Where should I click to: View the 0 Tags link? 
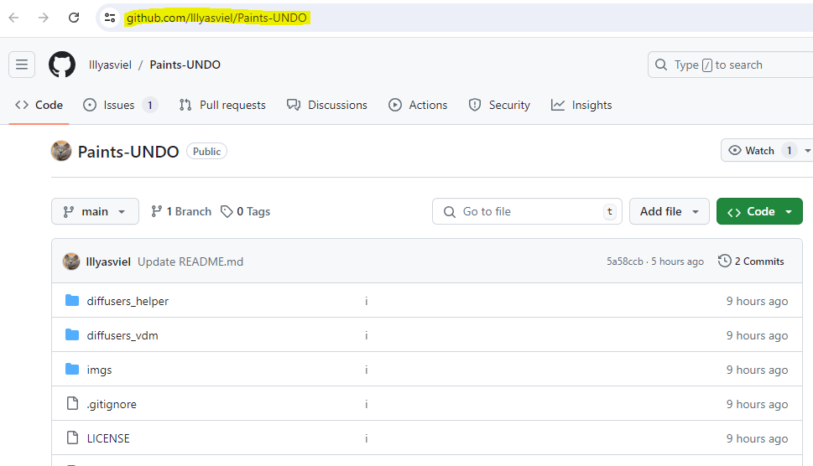coord(245,211)
